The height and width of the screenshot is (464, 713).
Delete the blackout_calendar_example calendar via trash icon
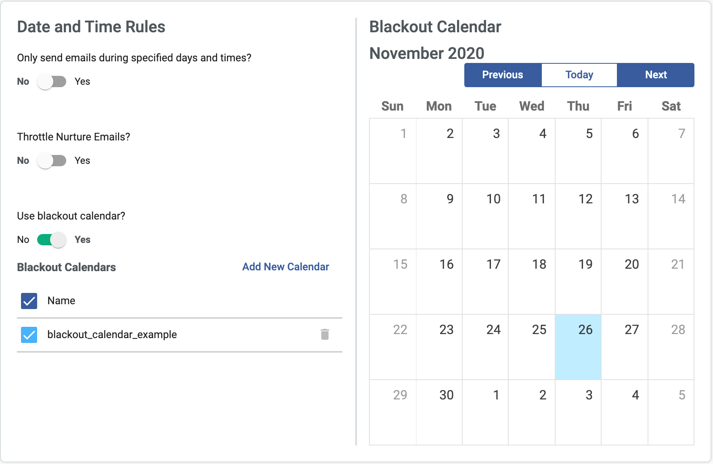[325, 334]
